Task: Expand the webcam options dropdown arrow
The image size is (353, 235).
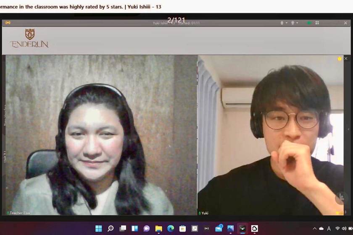Action: (297, 23)
